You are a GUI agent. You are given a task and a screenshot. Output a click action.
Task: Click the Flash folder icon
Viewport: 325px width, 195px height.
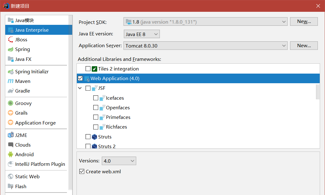(x=11, y=186)
